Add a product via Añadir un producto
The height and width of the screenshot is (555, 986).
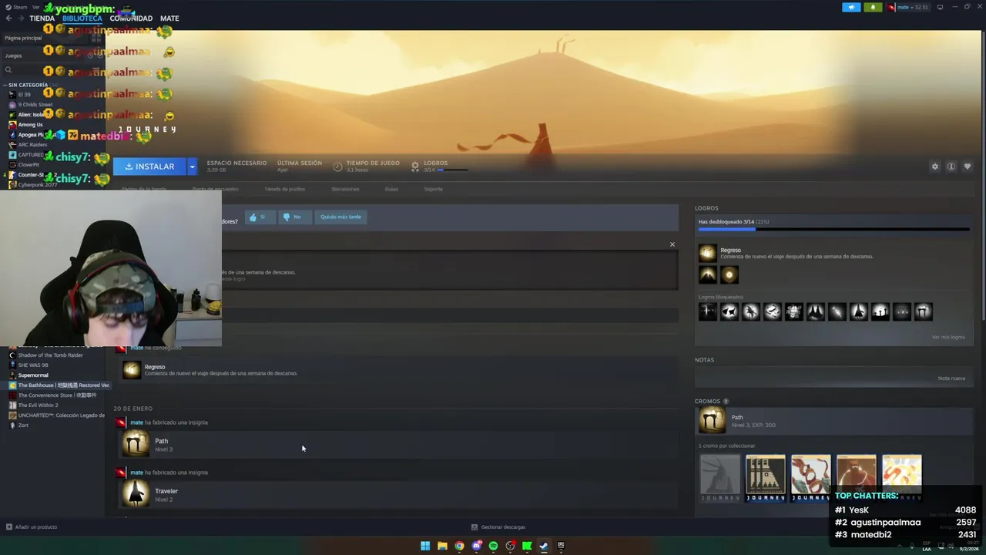pyautogui.click(x=32, y=527)
